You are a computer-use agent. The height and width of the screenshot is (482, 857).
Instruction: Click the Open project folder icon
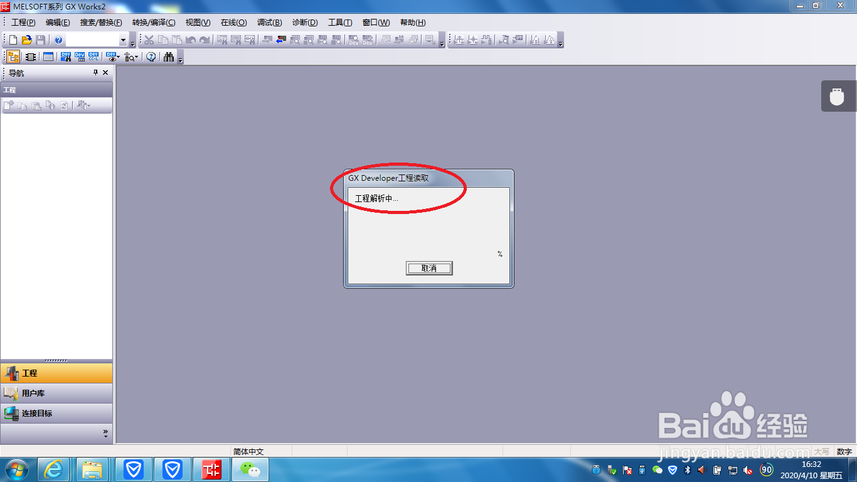coord(27,40)
